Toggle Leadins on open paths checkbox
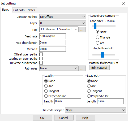128x121 pixels. click(41, 59)
